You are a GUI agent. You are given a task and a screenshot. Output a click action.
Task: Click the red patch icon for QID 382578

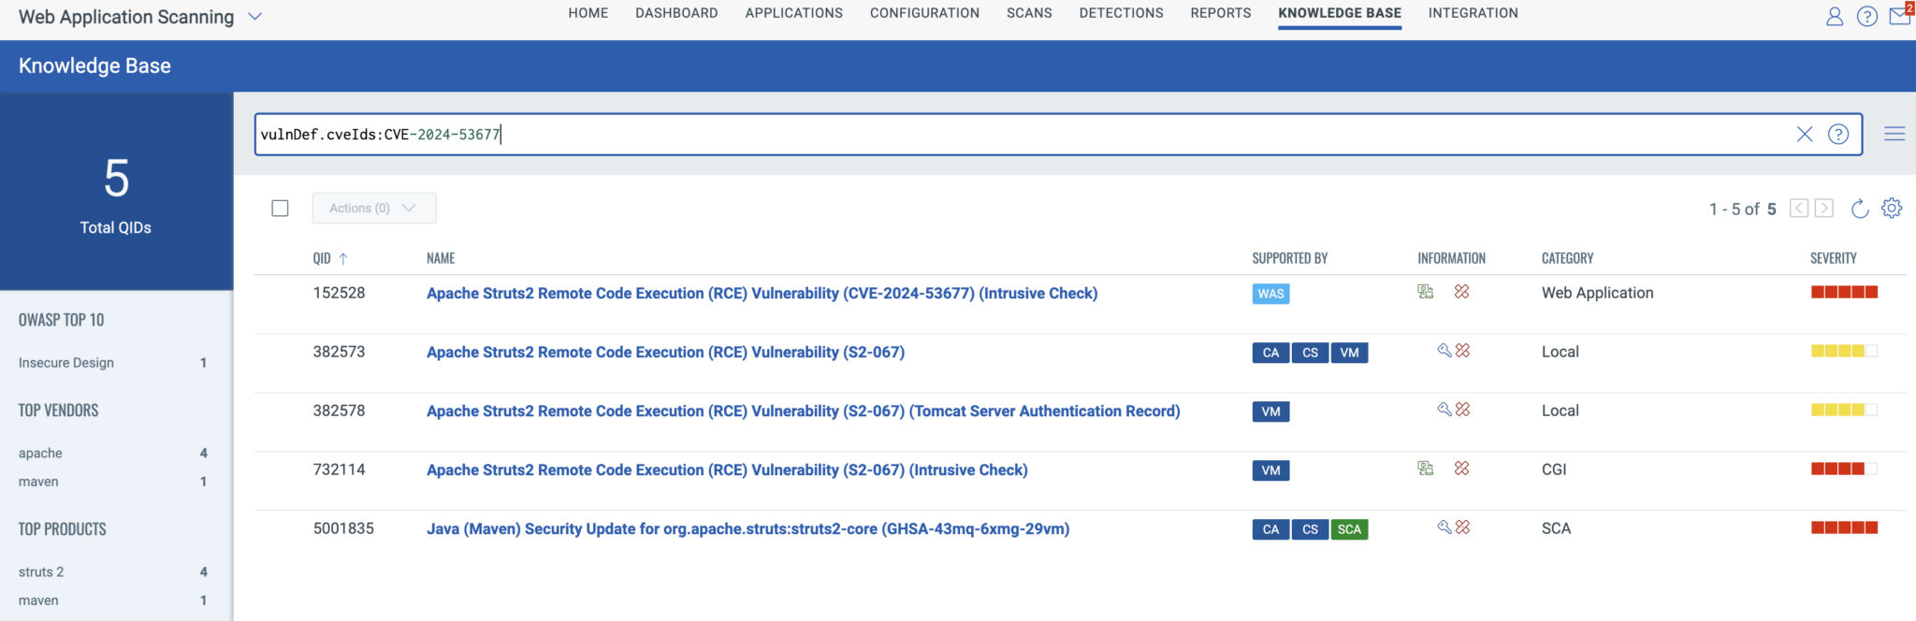click(x=1463, y=410)
